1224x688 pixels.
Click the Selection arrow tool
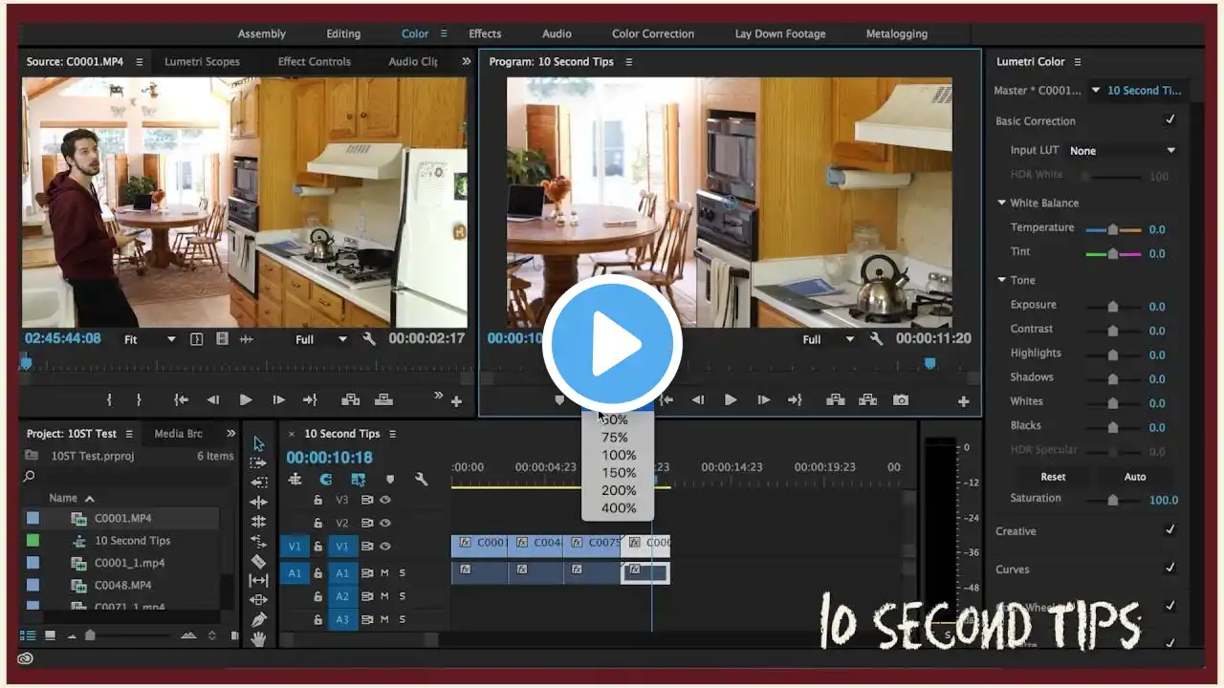258,443
